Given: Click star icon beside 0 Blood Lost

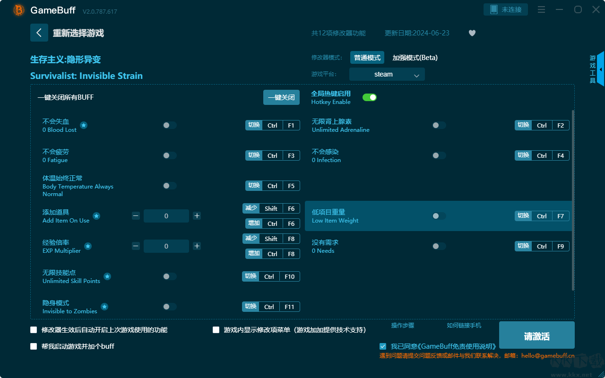Looking at the screenshot, I should tap(84, 125).
